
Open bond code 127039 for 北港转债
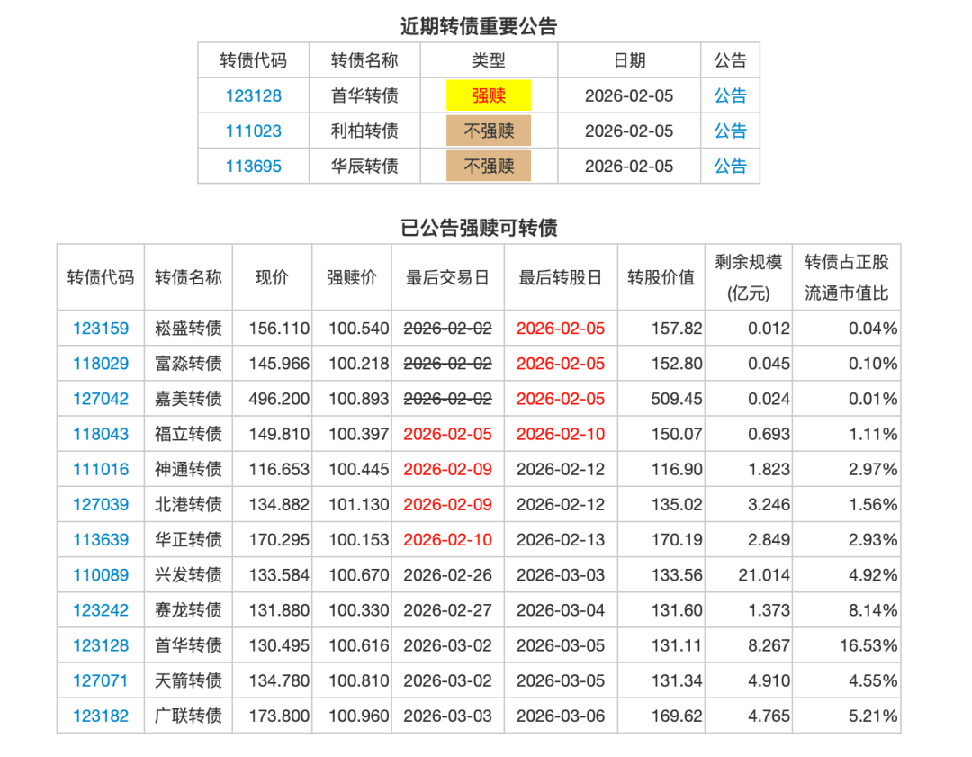coord(100,504)
